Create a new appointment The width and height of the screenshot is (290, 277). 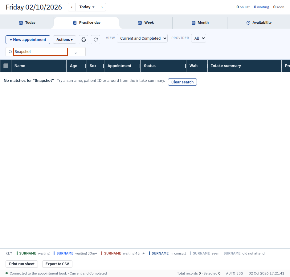(x=28, y=40)
